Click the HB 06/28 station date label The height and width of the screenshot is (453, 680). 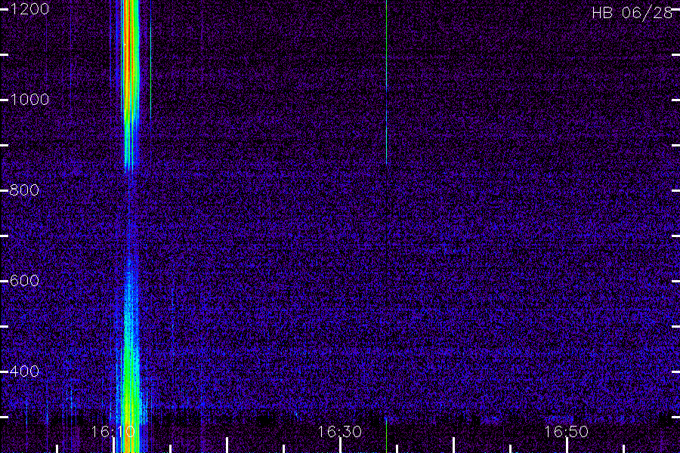pos(632,13)
